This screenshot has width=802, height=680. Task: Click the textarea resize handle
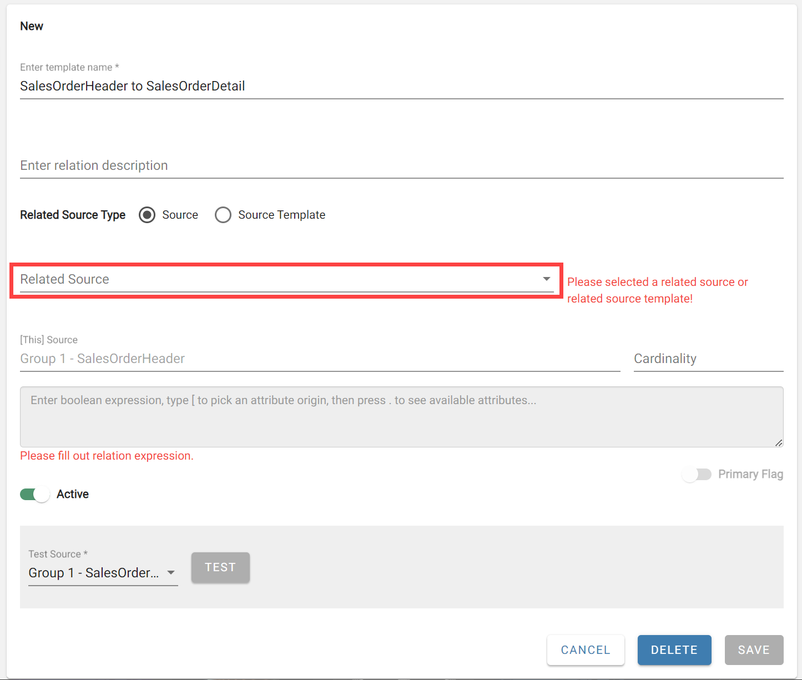779,443
